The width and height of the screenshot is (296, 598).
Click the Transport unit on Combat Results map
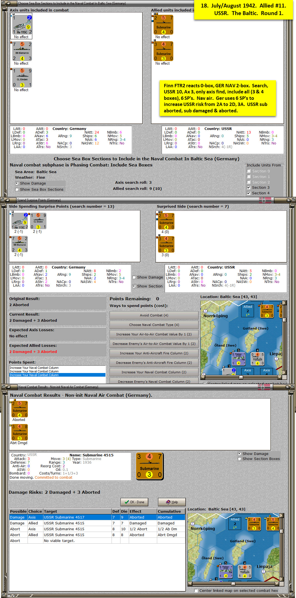click(x=245, y=571)
